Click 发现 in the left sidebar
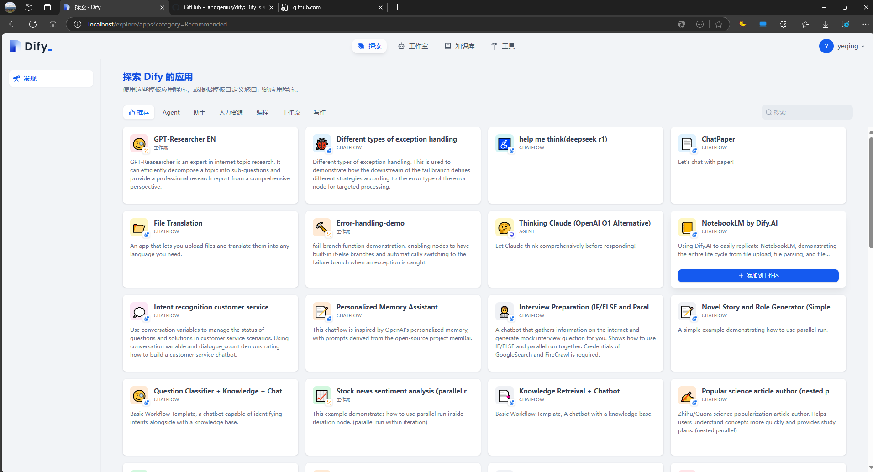 [51, 79]
